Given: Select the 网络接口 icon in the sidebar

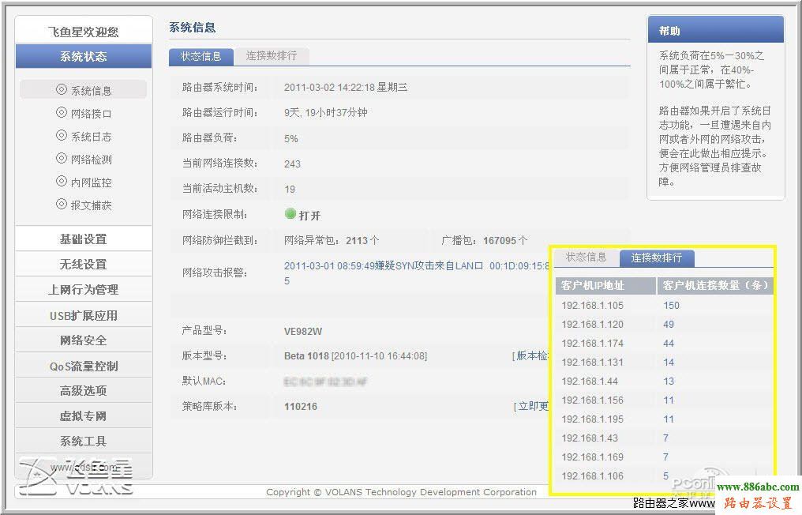Looking at the screenshot, I should (x=61, y=112).
